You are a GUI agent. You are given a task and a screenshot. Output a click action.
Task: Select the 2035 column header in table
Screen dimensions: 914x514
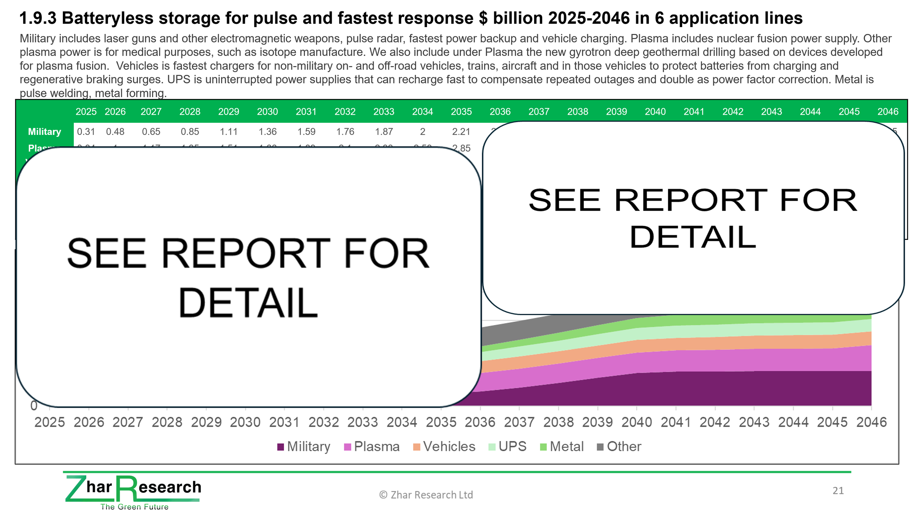(x=461, y=112)
